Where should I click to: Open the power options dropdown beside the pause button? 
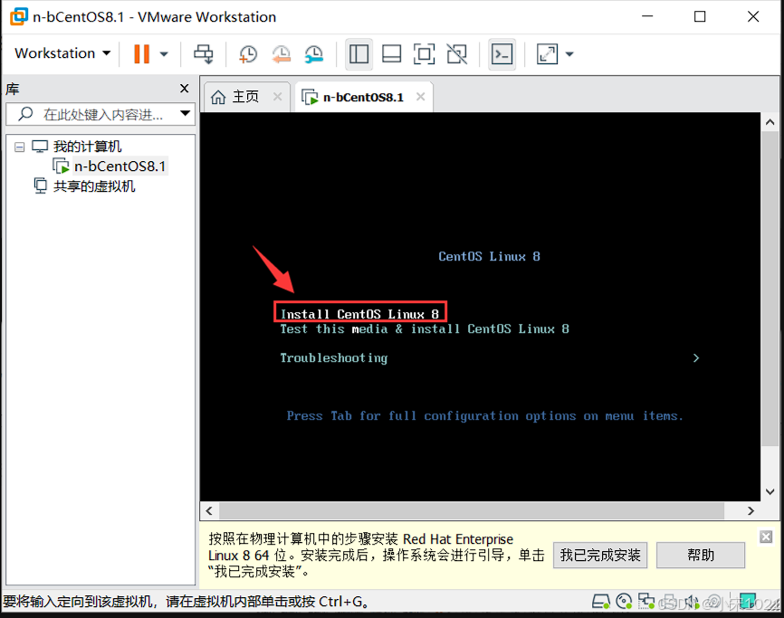[x=164, y=54]
